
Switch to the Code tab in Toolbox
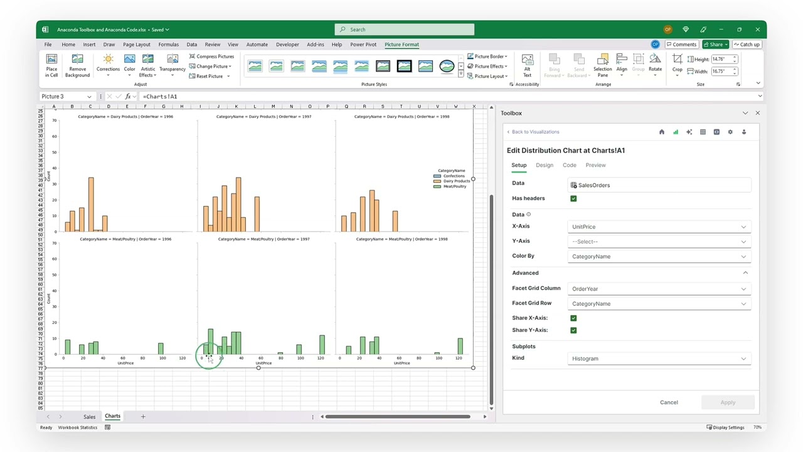pos(569,165)
